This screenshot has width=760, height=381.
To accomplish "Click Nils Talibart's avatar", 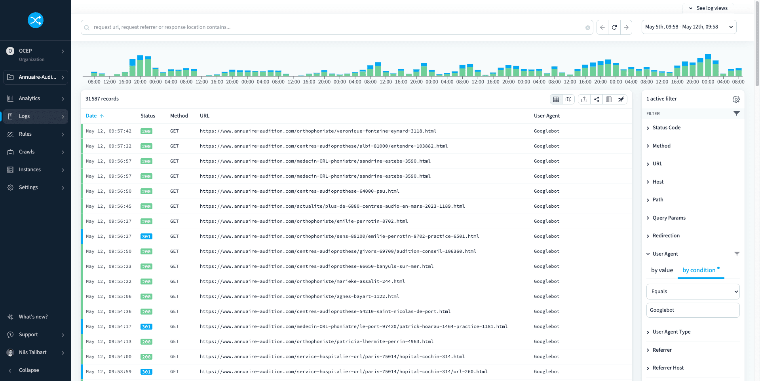I will point(10,353).
